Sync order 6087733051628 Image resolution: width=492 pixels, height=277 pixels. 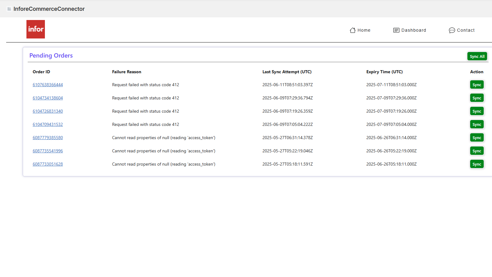pos(477,164)
